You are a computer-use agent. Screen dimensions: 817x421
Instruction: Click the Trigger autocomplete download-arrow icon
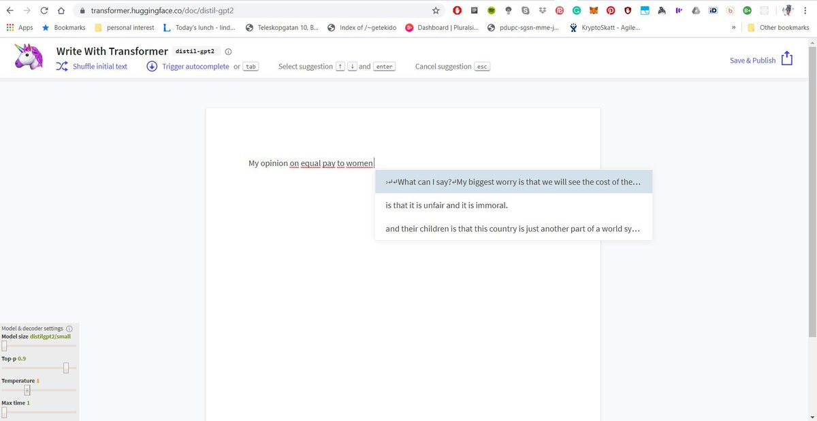(x=152, y=67)
